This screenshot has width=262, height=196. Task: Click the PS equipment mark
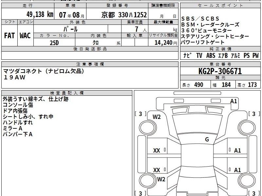(x=247, y=56)
